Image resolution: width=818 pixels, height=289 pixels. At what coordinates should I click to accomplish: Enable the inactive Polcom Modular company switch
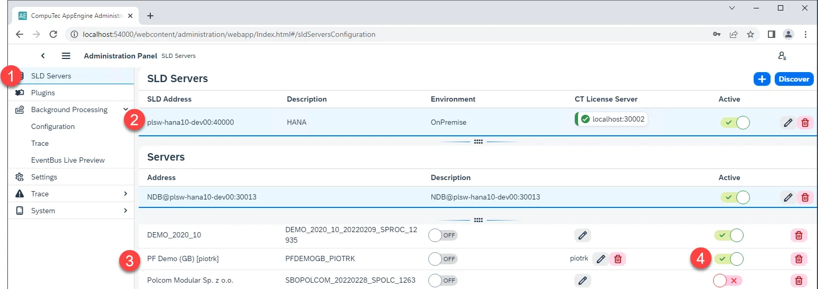[727, 281]
